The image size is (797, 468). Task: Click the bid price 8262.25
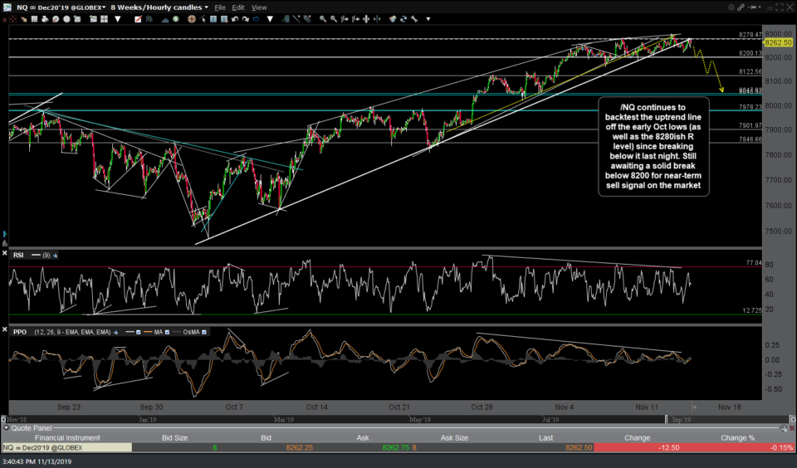[x=299, y=448]
